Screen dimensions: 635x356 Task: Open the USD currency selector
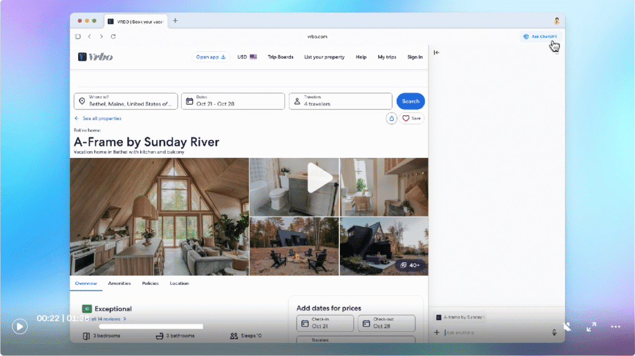click(x=247, y=57)
